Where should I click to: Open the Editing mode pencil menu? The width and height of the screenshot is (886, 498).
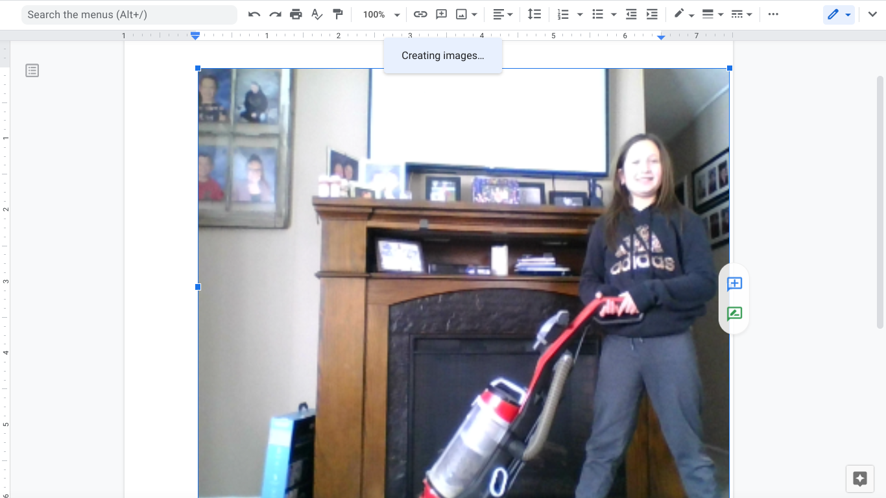click(x=839, y=14)
